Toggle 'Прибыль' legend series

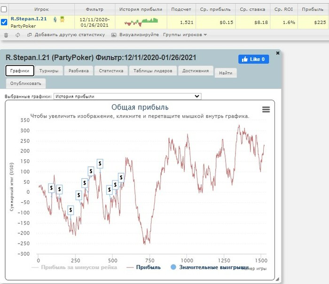tap(144, 267)
